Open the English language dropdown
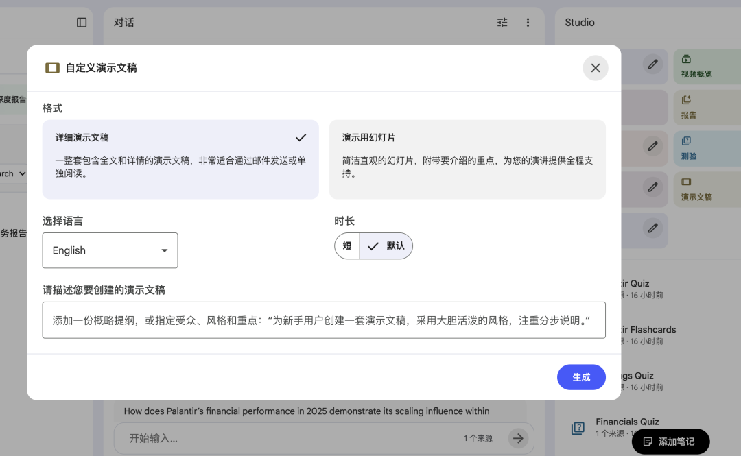The height and width of the screenshot is (456, 741). click(110, 250)
